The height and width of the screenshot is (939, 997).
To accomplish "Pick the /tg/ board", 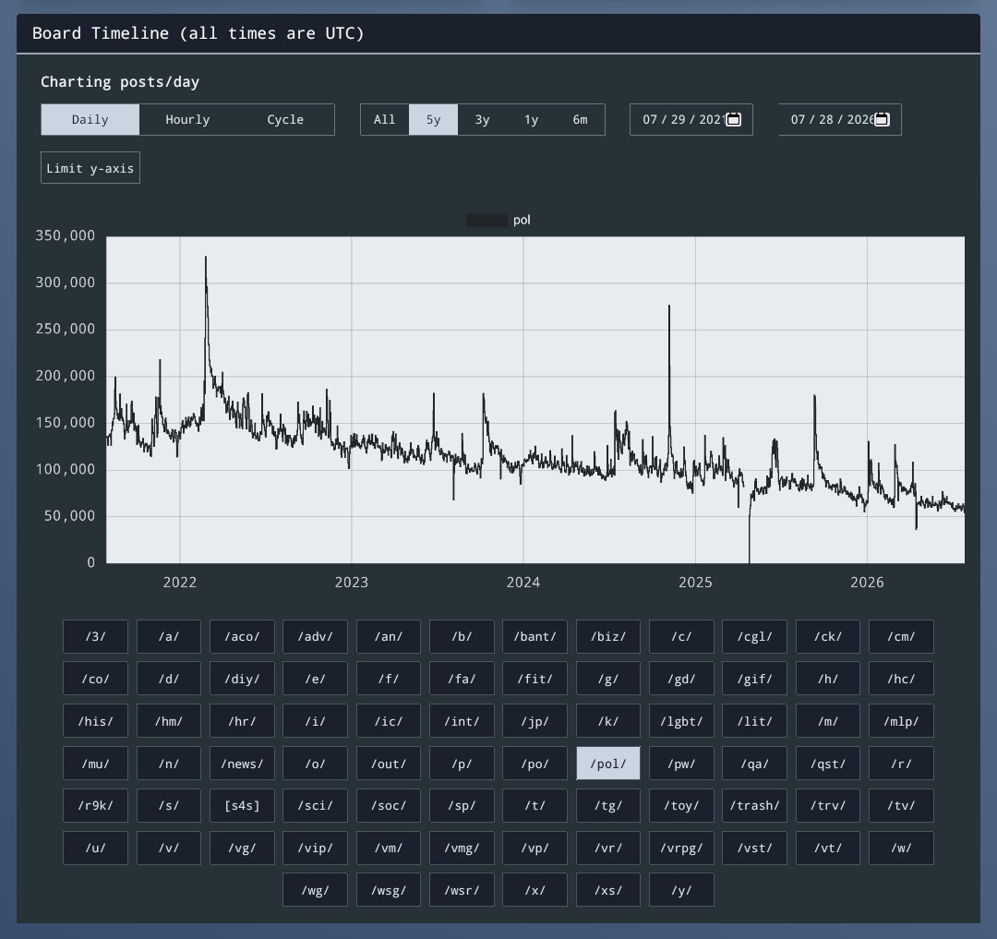I will pos(607,805).
